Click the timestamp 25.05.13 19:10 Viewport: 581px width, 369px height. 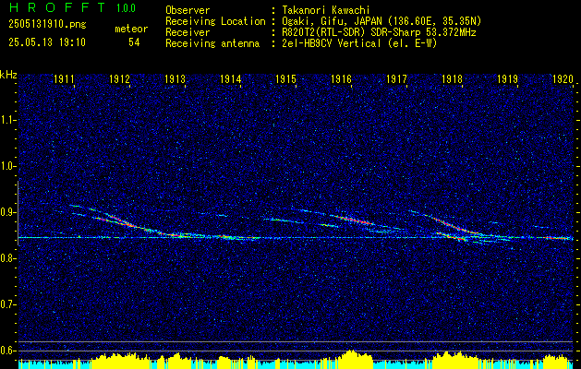point(47,42)
